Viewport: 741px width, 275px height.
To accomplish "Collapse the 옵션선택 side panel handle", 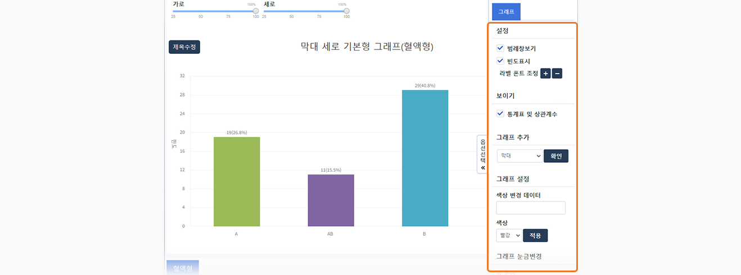I will tap(482, 154).
